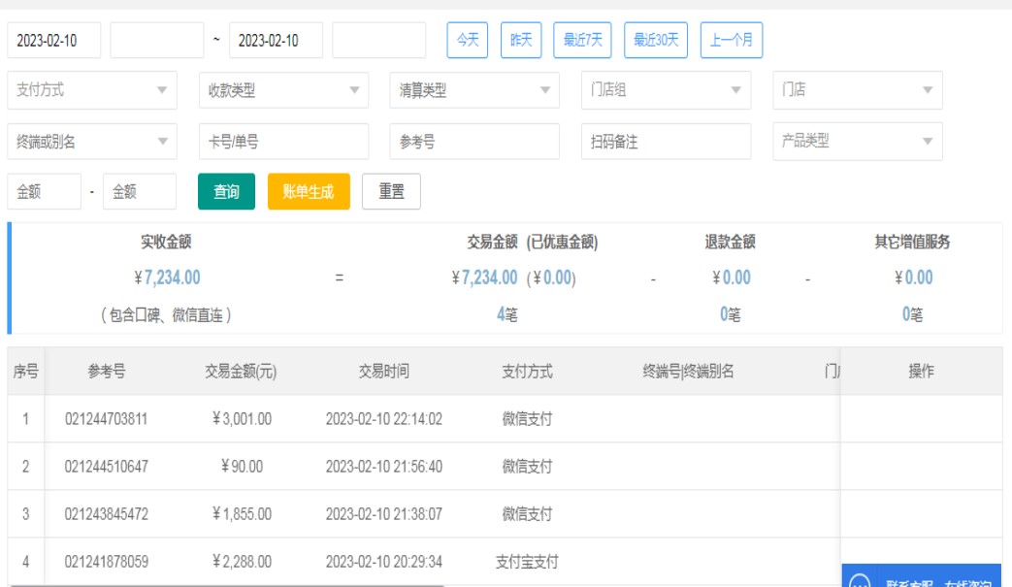Open the 清算类型 dropdown
This screenshot has width=1012, height=587.
474,90
